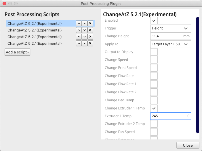Select the third ChangeAtZ script entry
202x151 pixels.
pos(35,37)
